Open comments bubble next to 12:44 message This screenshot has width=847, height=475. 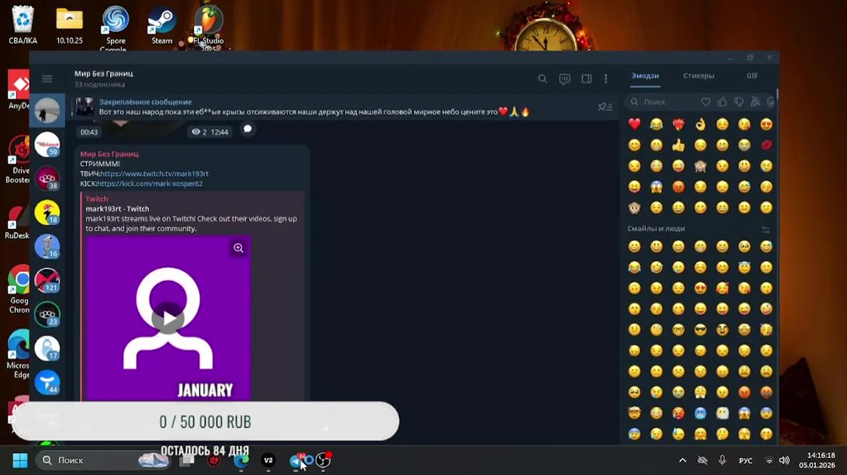point(247,129)
